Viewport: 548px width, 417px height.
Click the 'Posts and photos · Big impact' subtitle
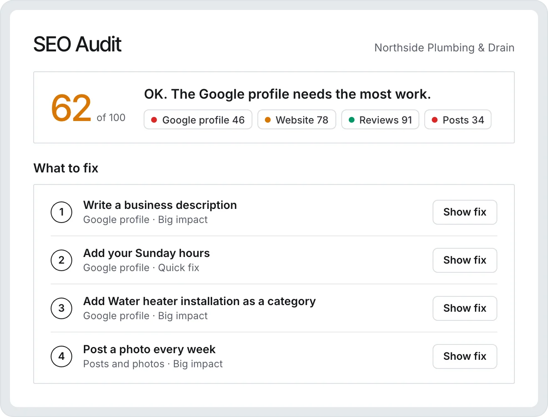[x=153, y=364]
